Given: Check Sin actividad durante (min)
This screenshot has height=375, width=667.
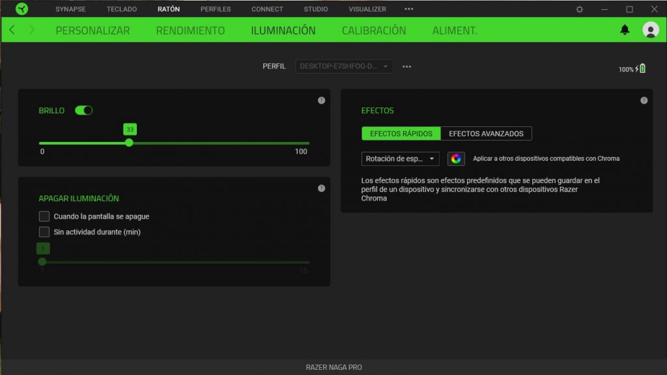Looking at the screenshot, I should pos(44,232).
